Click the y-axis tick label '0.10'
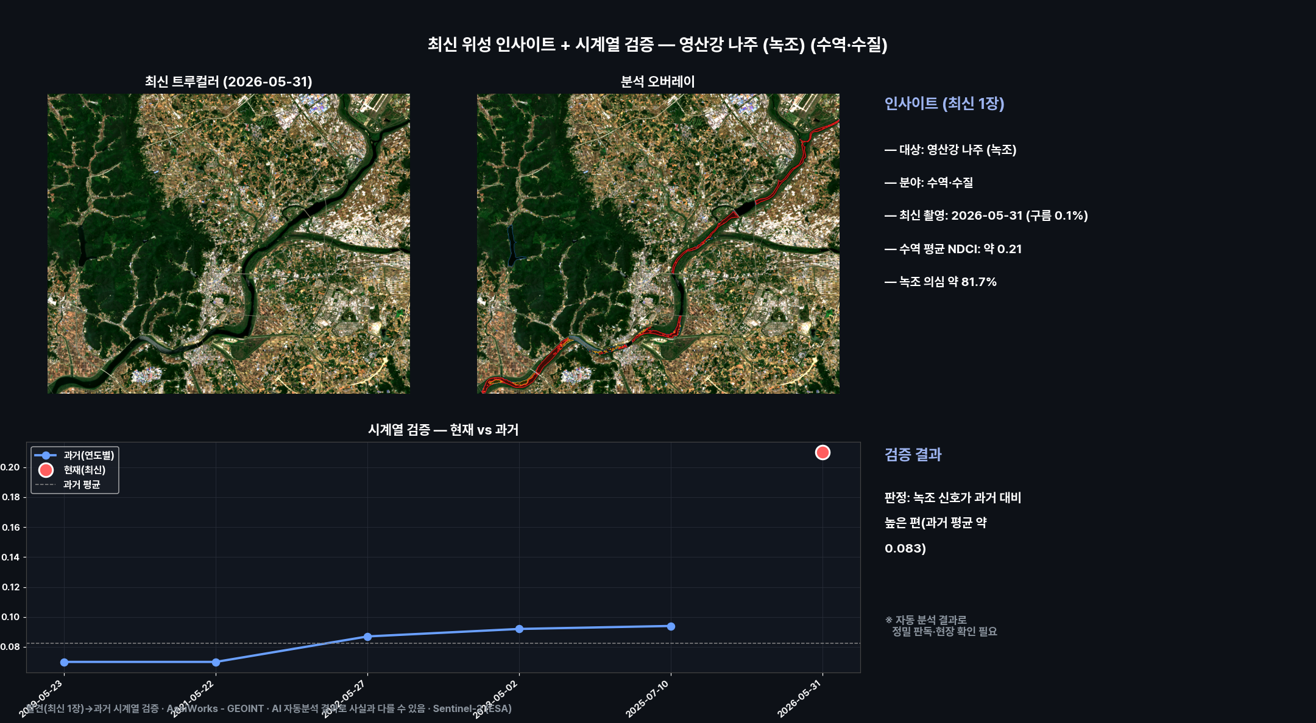The height and width of the screenshot is (723, 1316). point(10,617)
